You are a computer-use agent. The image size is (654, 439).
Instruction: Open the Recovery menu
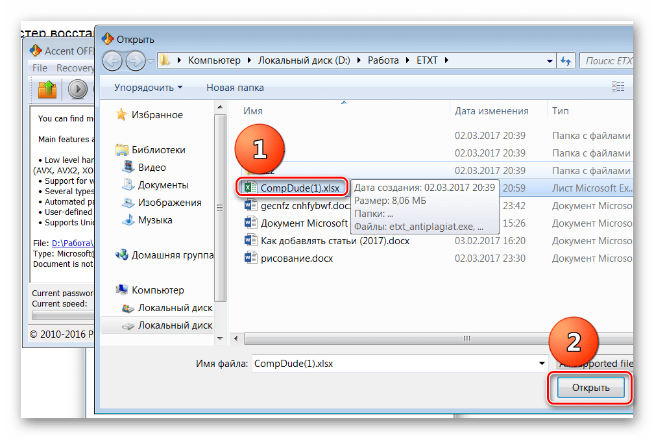75,68
